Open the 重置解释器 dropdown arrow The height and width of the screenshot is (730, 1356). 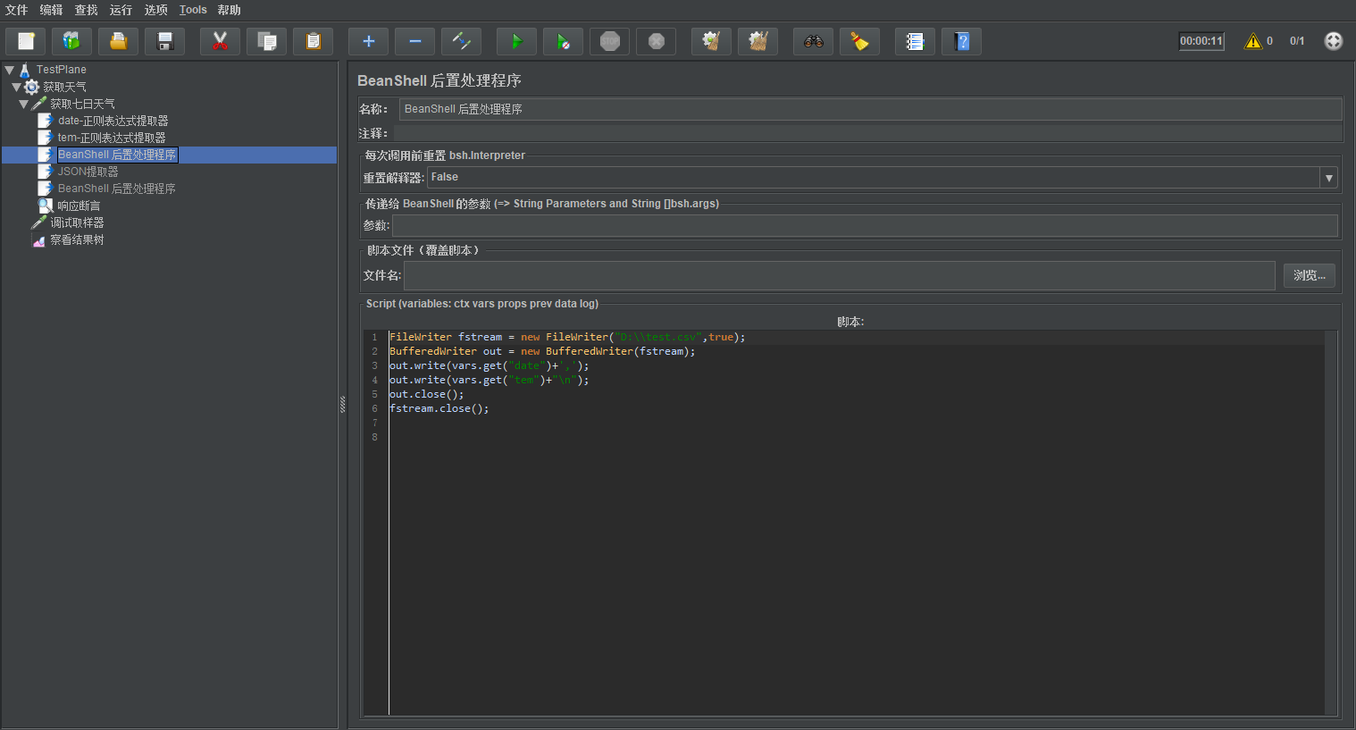[x=1328, y=178]
